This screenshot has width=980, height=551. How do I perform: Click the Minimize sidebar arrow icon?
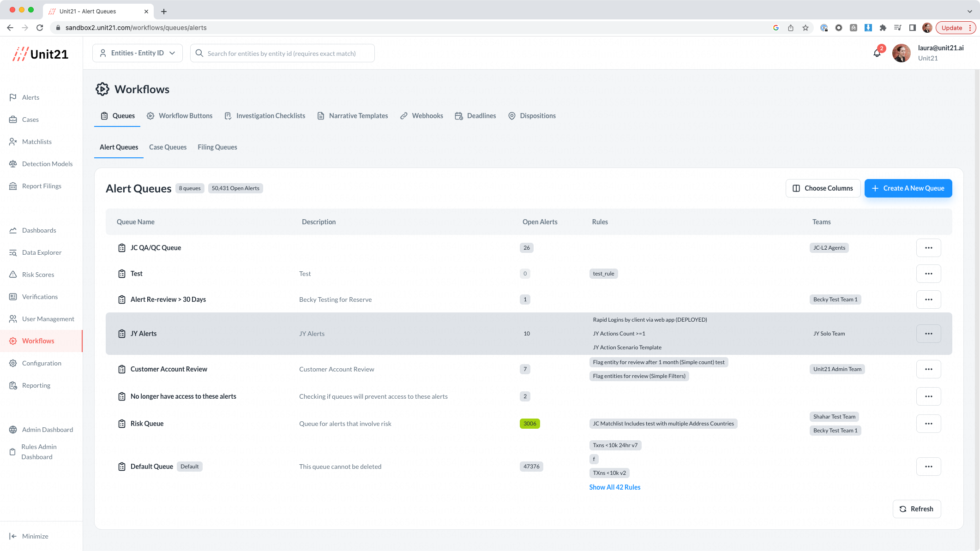(x=13, y=536)
